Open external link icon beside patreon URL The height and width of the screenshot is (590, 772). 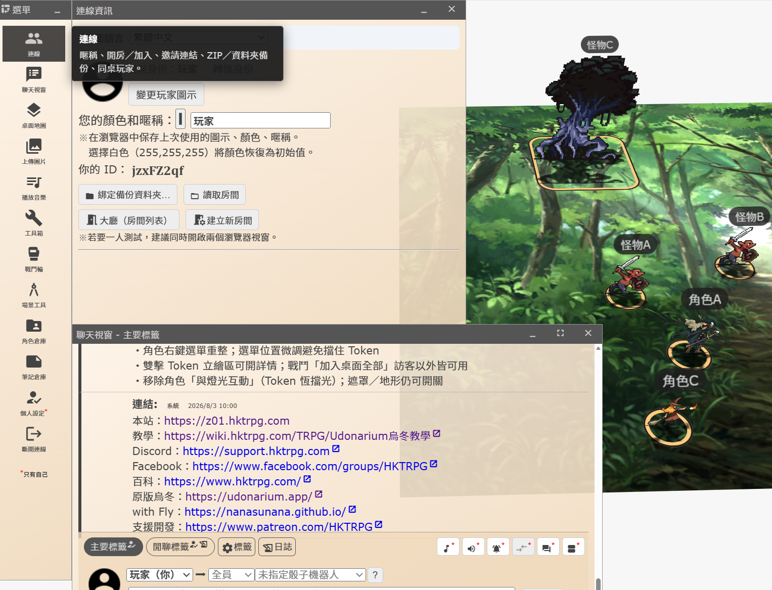[379, 525]
